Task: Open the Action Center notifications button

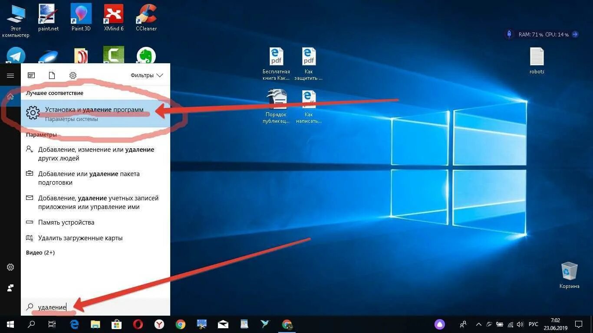Action: pos(579,324)
